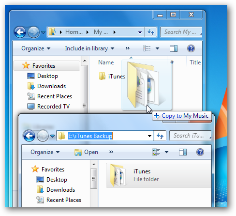Go back in the My Music window
The height and width of the screenshot is (216, 236).
(x=20, y=32)
